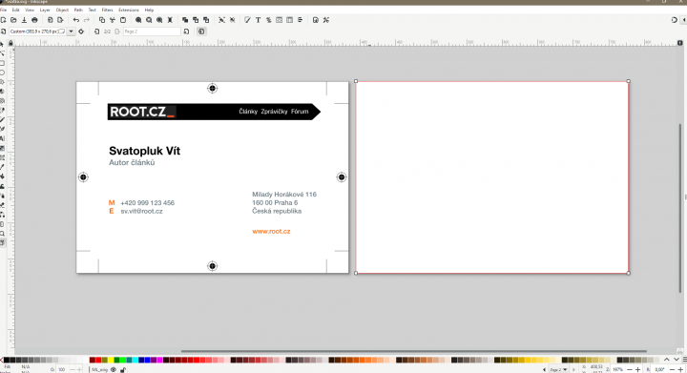
Task: Open the Text and Font dialog (T icon)
Action: click(258, 20)
